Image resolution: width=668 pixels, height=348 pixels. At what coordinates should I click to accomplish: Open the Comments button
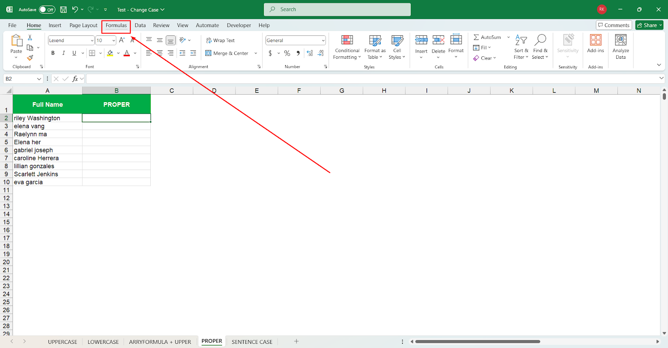tap(614, 25)
